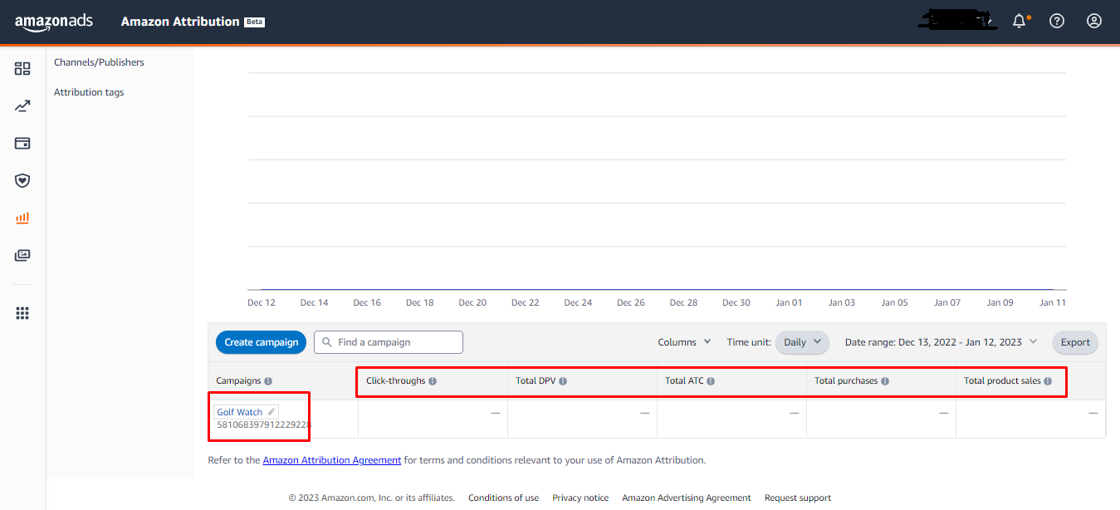Click the Total DPV info icon

pos(563,381)
